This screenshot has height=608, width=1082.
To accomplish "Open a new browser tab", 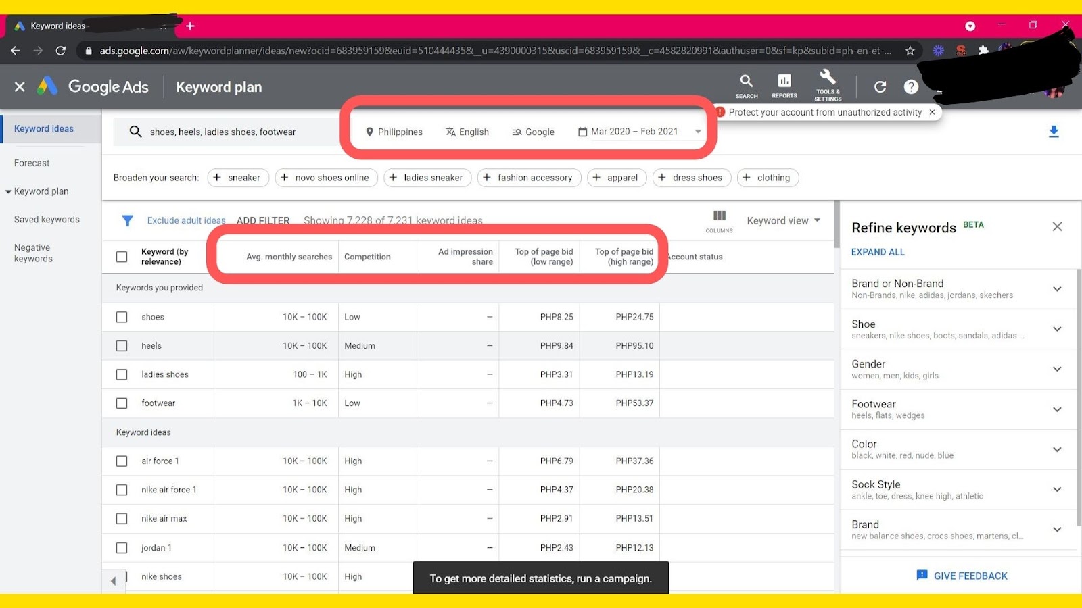I will 190,26.
